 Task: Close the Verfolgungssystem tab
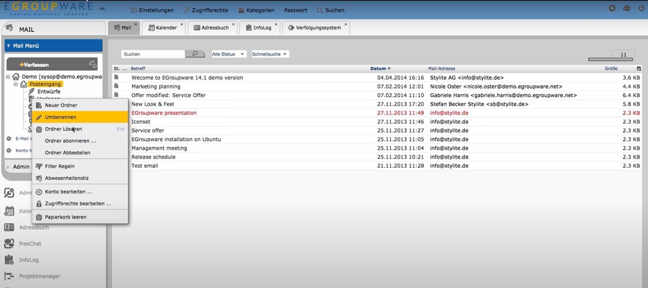346,24
